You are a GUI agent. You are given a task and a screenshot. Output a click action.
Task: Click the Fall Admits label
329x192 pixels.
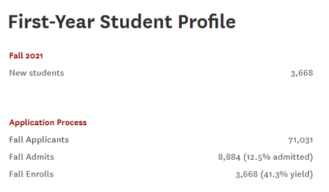tap(32, 157)
